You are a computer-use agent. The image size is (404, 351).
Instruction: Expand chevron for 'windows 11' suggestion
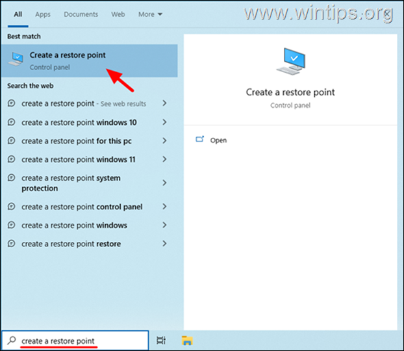pos(164,159)
